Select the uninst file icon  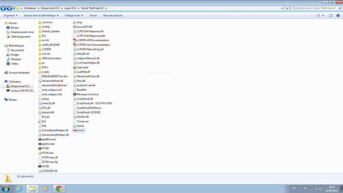74,130
